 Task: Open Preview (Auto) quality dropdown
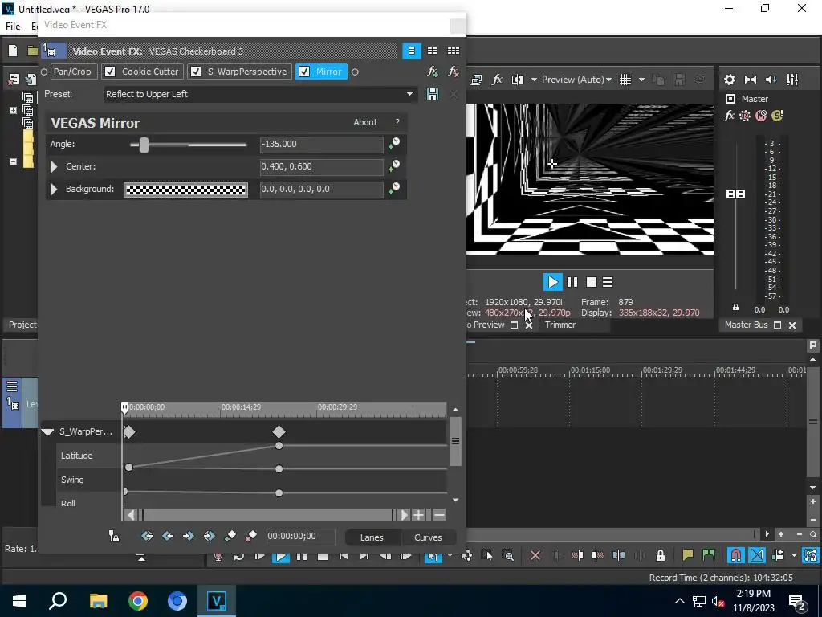576,80
